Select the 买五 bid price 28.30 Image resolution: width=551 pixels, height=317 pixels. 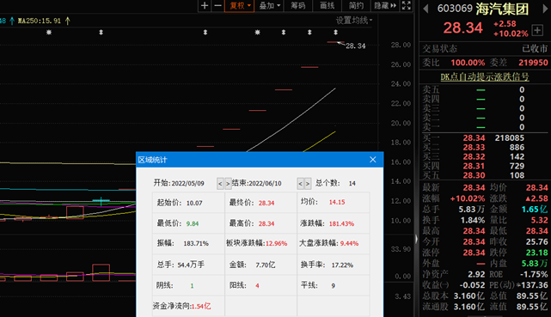coord(474,175)
